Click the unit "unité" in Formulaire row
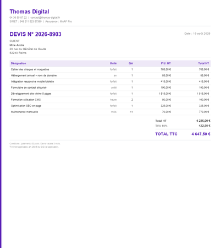The image size is (220, 248). [x=114, y=88]
